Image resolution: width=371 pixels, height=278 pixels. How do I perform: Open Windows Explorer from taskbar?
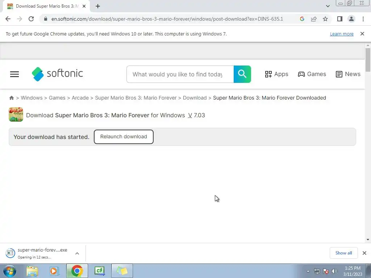pyautogui.click(x=32, y=271)
